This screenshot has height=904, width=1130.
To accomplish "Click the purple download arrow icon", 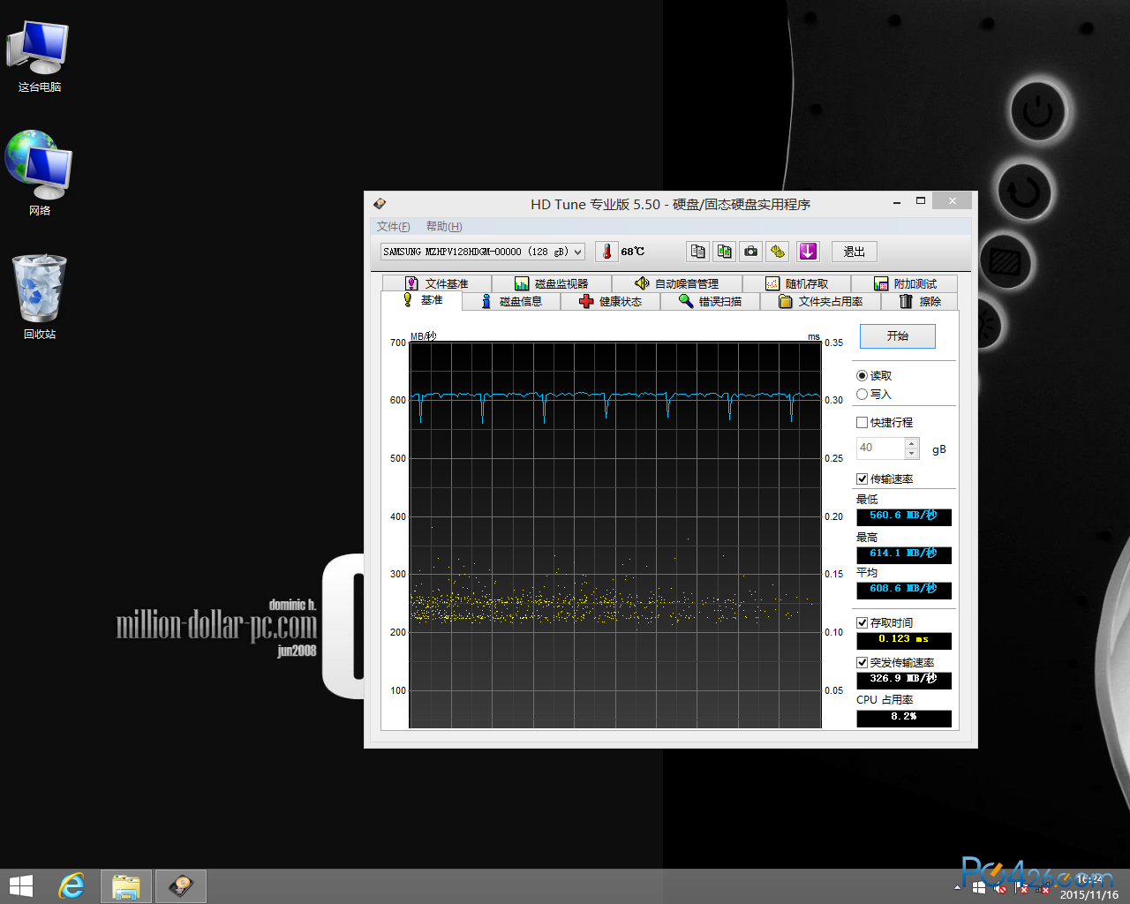I will click(x=808, y=252).
